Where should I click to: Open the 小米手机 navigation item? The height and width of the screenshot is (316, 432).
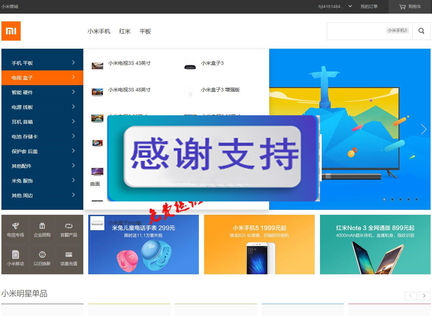(99, 31)
